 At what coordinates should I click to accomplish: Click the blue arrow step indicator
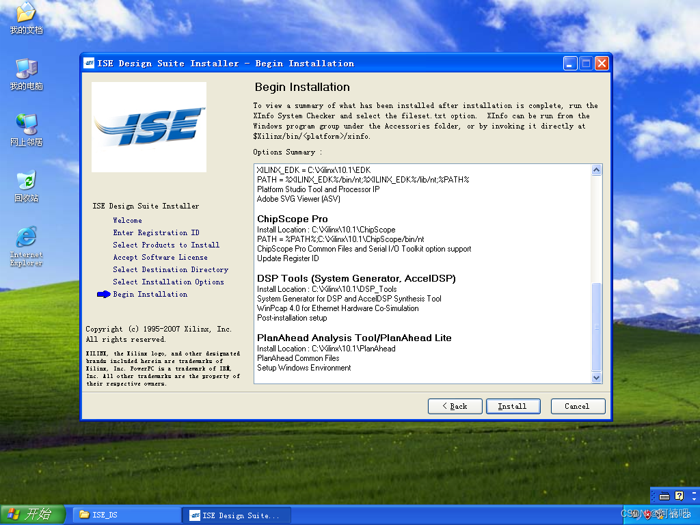104,294
